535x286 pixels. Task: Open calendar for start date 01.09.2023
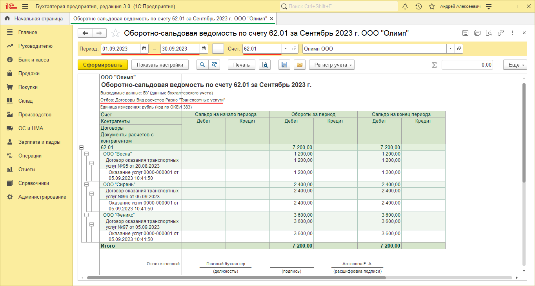pos(144,49)
